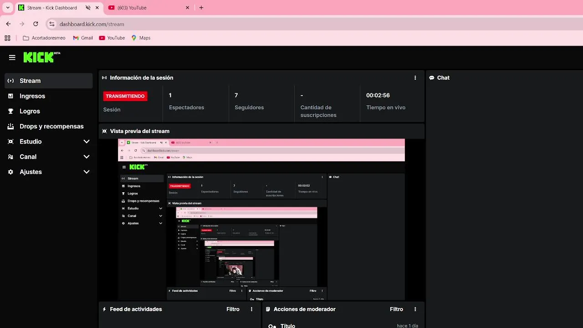The height and width of the screenshot is (328, 583).
Task: Select Stream in the sidebar
Action: pyautogui.click(x=49, y=81)
